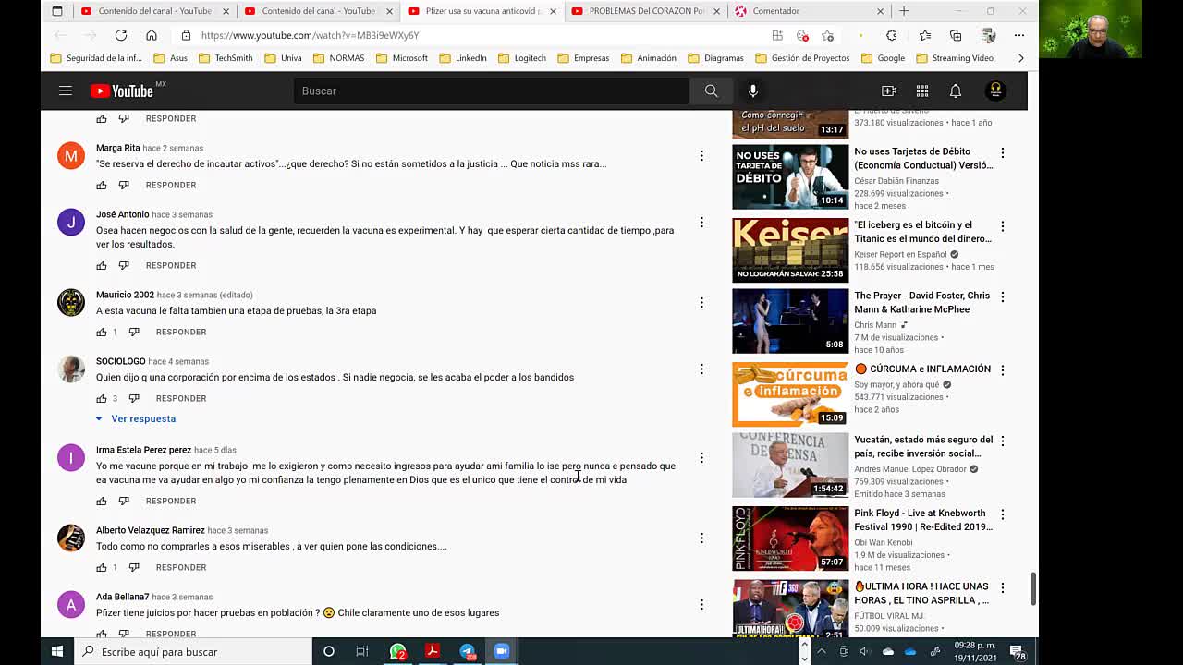Click the Windows taskbar search box
The height and width of the screenshot is (665, 1183).
click(193, 651)
